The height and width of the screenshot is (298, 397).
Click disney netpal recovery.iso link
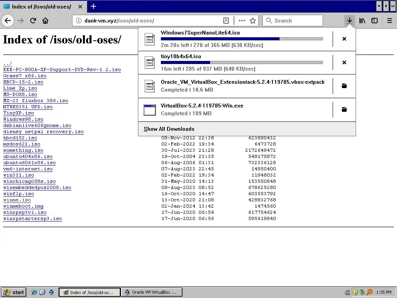coord(43,132)
